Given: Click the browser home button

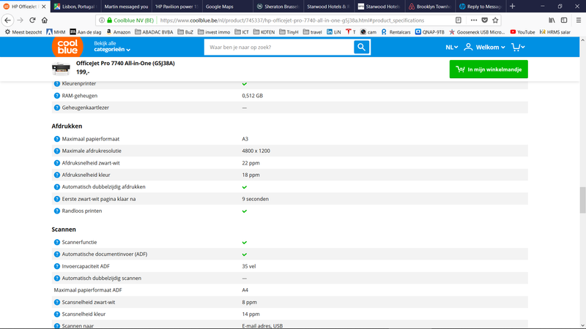Looking at the screenshot, I should pyautogui.click(x=45, y=20).
